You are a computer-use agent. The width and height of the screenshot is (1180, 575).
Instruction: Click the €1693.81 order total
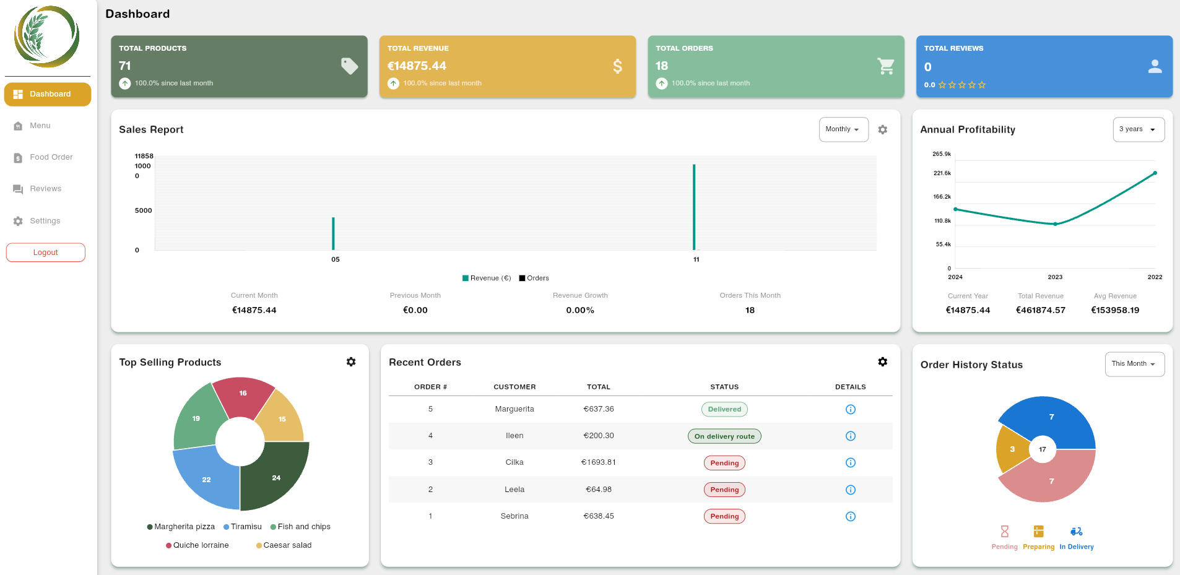tap(599, 462)
